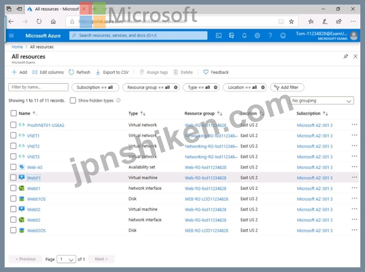365x272 pixels.
Task: Click the feedback smiley icon
Action: pos(283,36)
